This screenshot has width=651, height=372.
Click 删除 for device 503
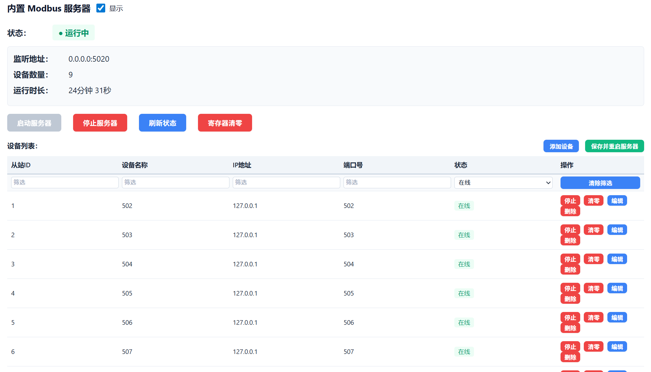pos(570,240)
